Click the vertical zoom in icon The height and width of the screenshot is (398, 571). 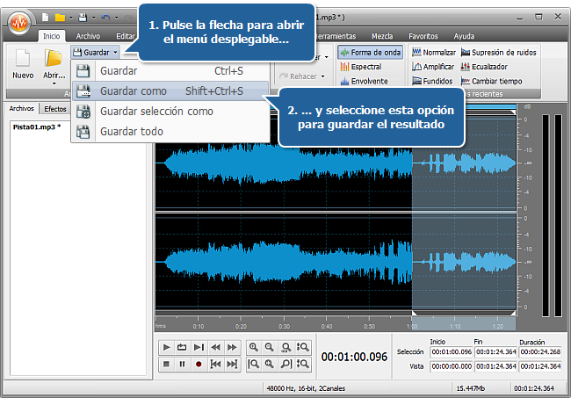click(x=302, y=347)
